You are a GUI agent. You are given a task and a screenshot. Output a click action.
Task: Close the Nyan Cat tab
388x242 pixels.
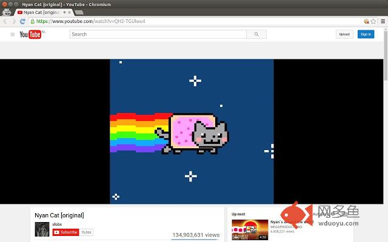pyautogui.click(x=70, y=12)
